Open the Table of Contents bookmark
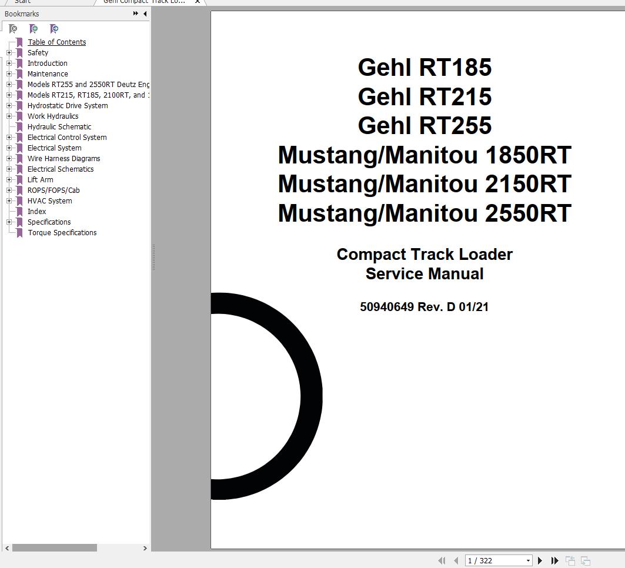The image size is (625, 568). pos(56,42)
